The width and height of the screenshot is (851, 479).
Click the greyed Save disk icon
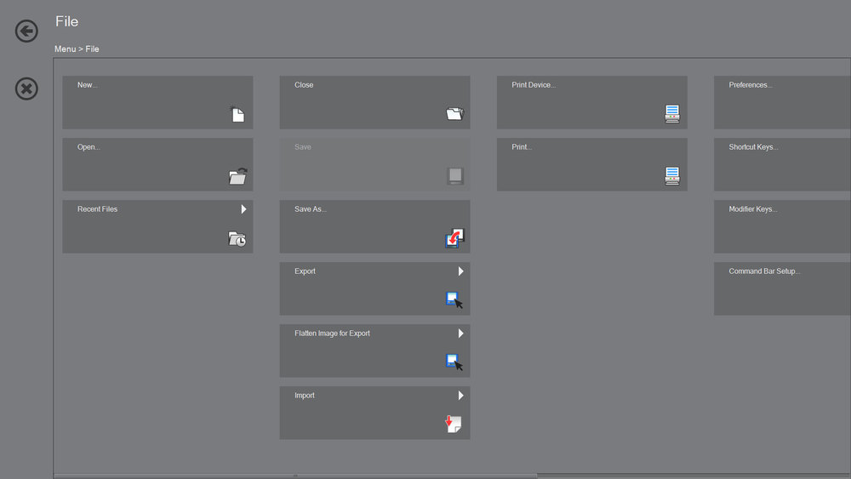[454, 176]
